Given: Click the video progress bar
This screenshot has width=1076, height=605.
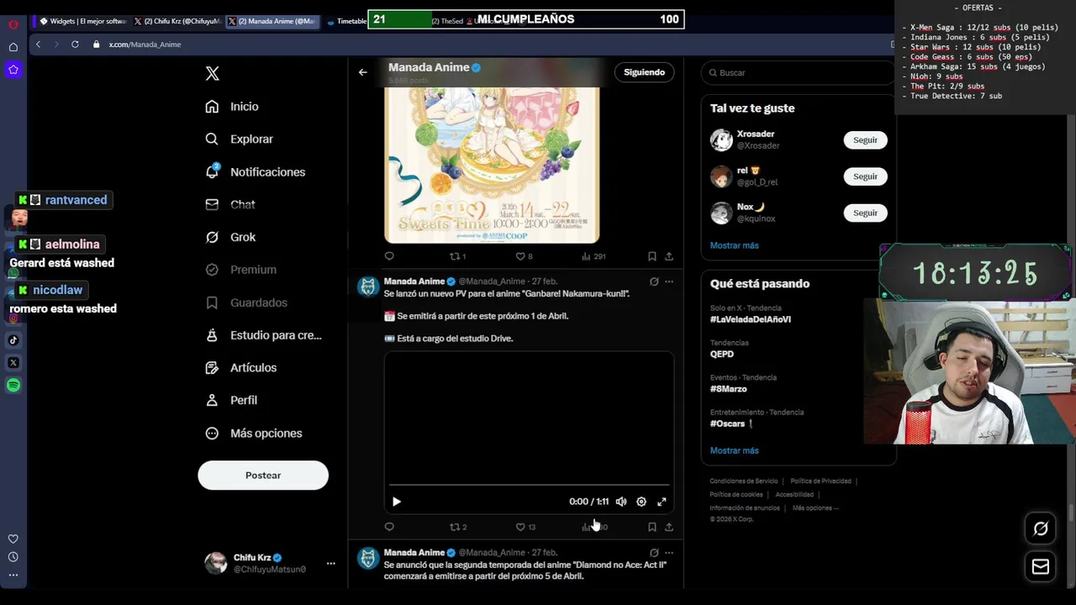Looking at the screenshot, I should [529, 485].
